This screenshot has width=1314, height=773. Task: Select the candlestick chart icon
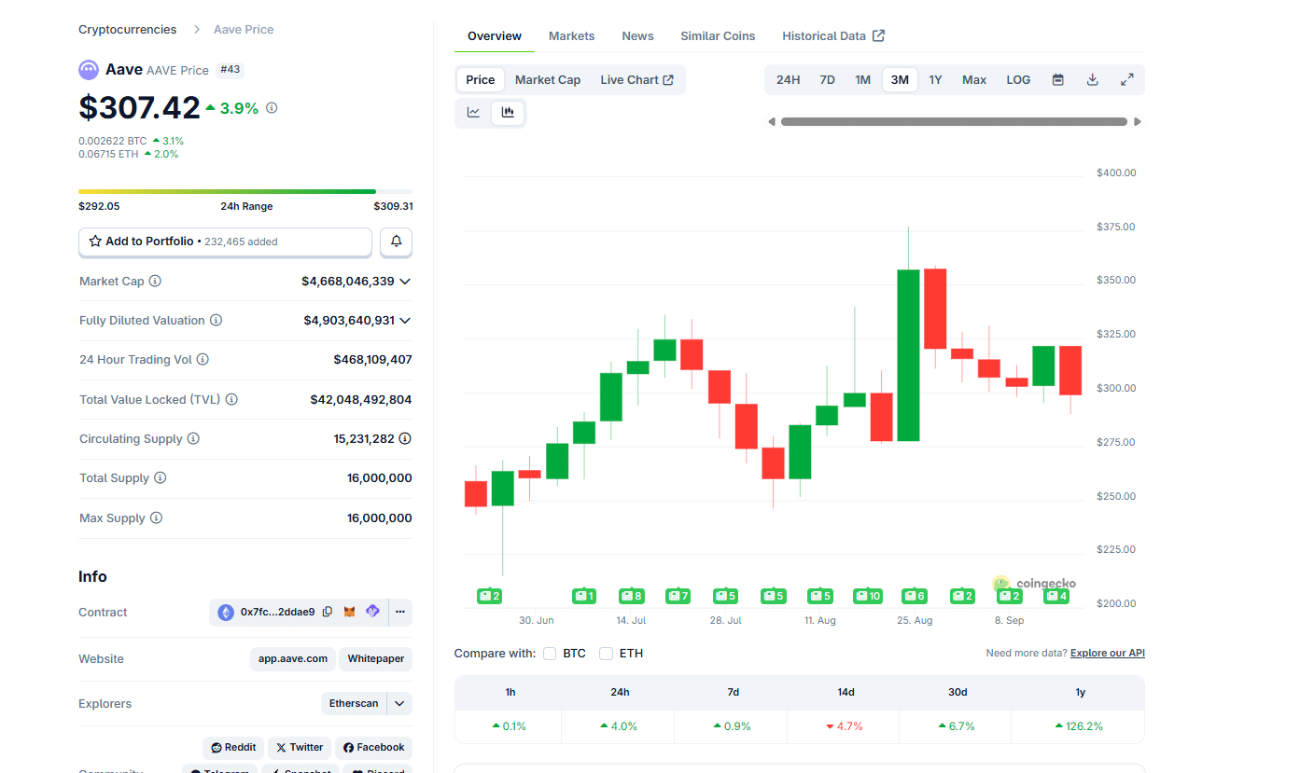[x=508, y=113]
